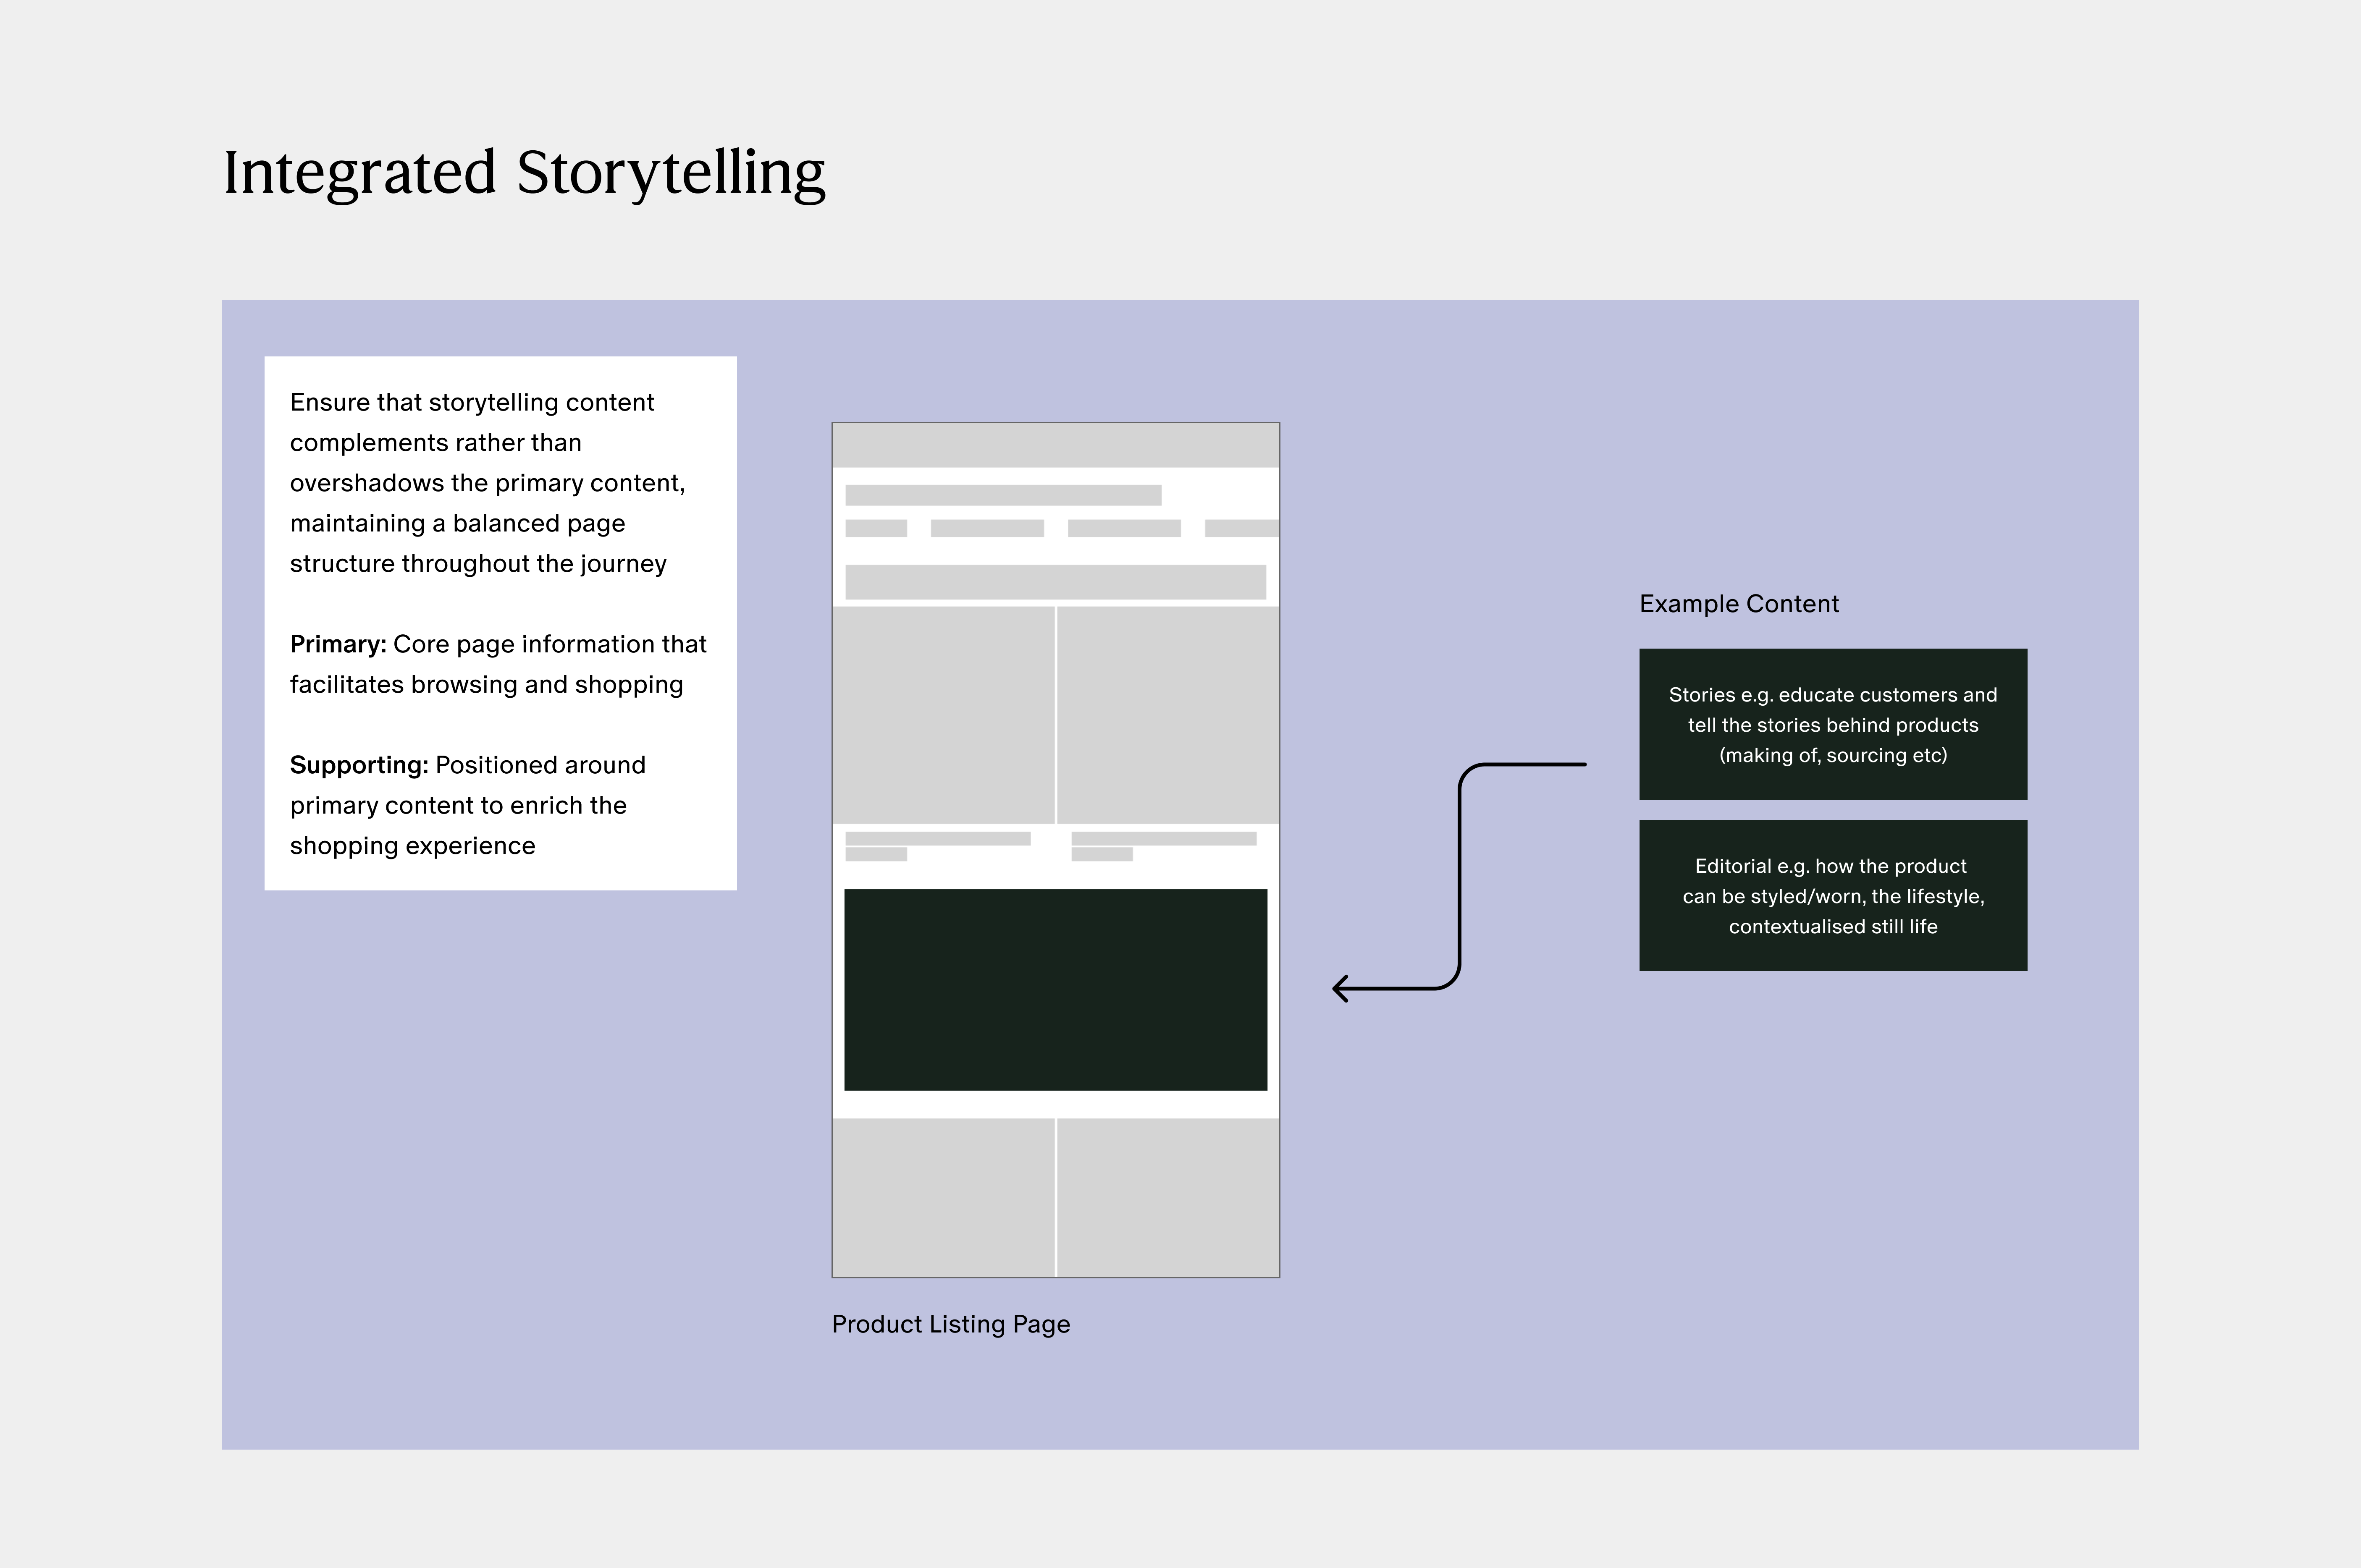The width and height of the screenshot is (2361, 1568).
Task: Click the wireframe page title placeholder bar
Action: point(1002,495)
